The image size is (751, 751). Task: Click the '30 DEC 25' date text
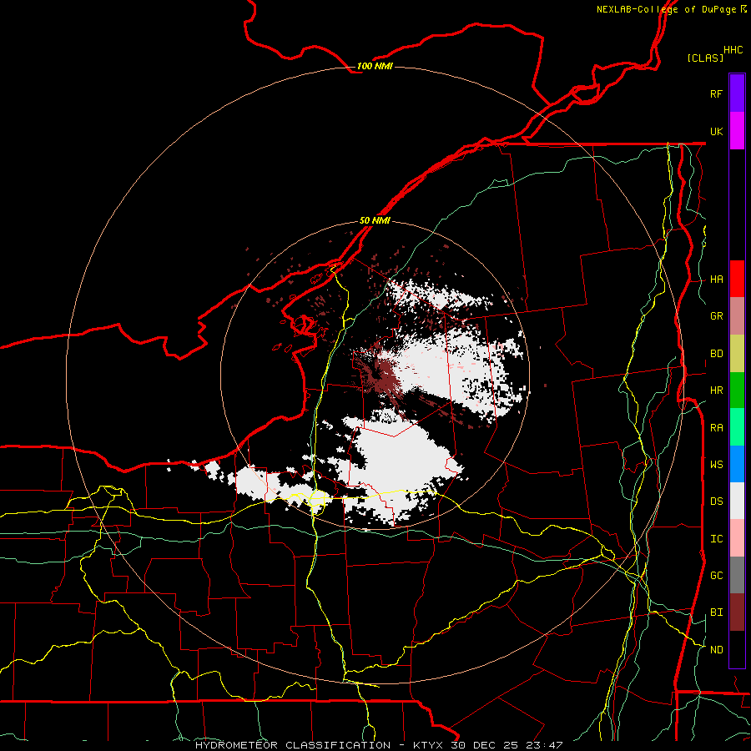[x=485, y=745]
